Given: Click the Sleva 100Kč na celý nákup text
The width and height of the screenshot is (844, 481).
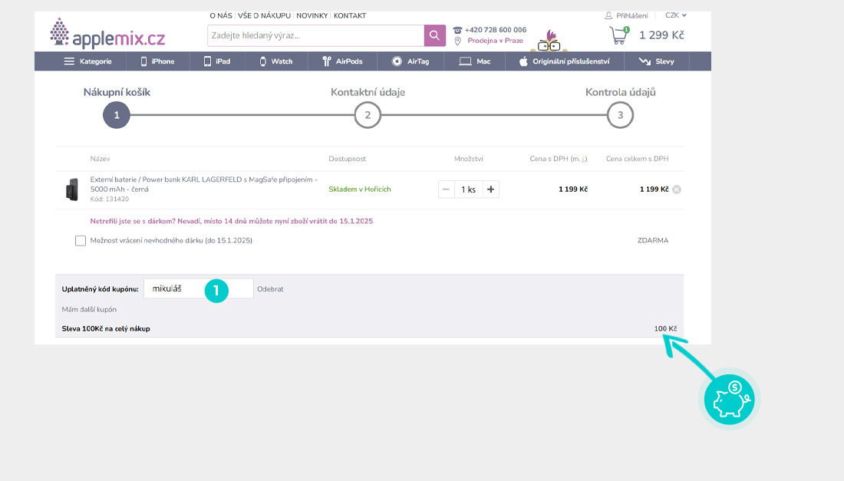Looking at the screenshot, I should [x=106, y=329].
